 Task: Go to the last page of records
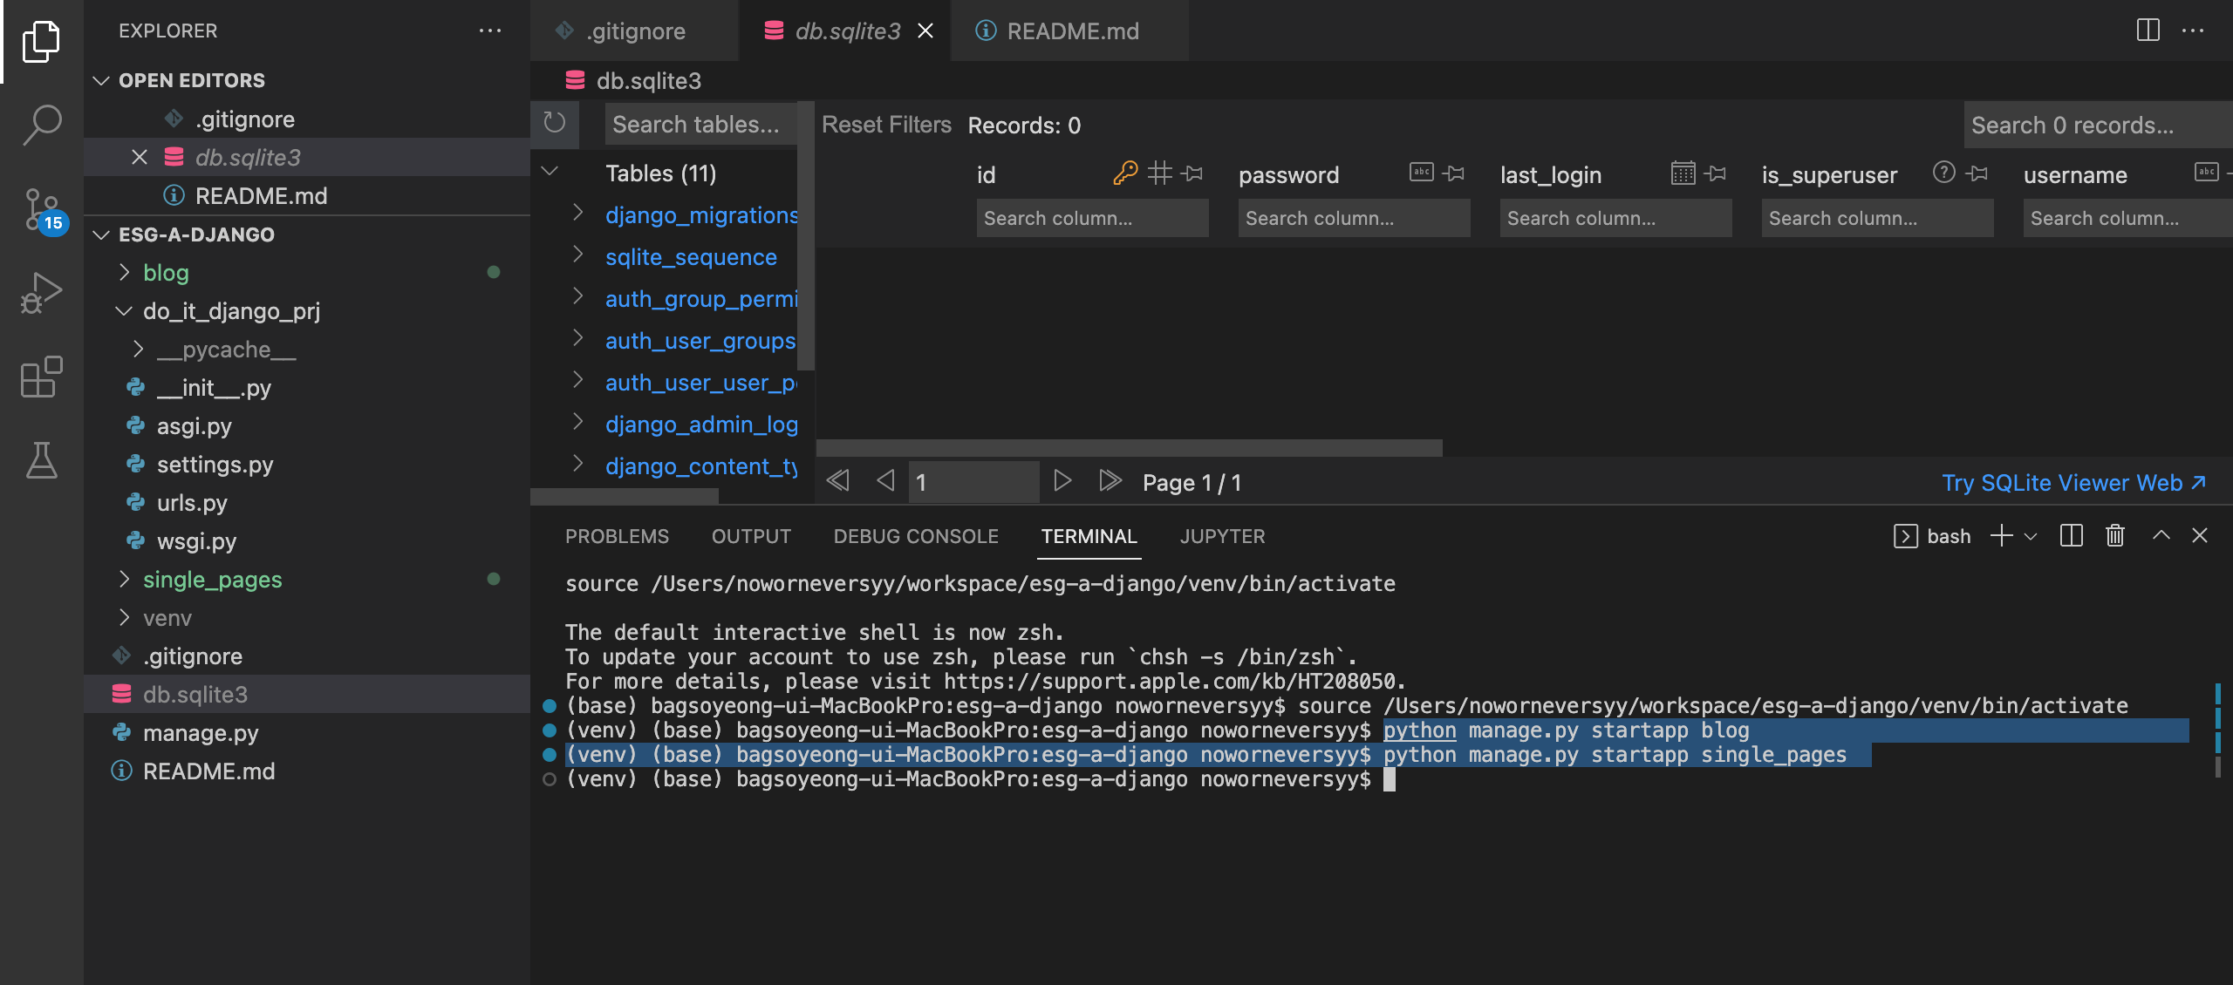click(1110, 481)
